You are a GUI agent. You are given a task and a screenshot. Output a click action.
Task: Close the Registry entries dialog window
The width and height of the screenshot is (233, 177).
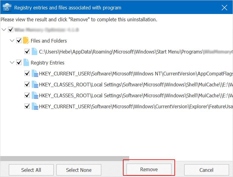[x=224, y=7]
